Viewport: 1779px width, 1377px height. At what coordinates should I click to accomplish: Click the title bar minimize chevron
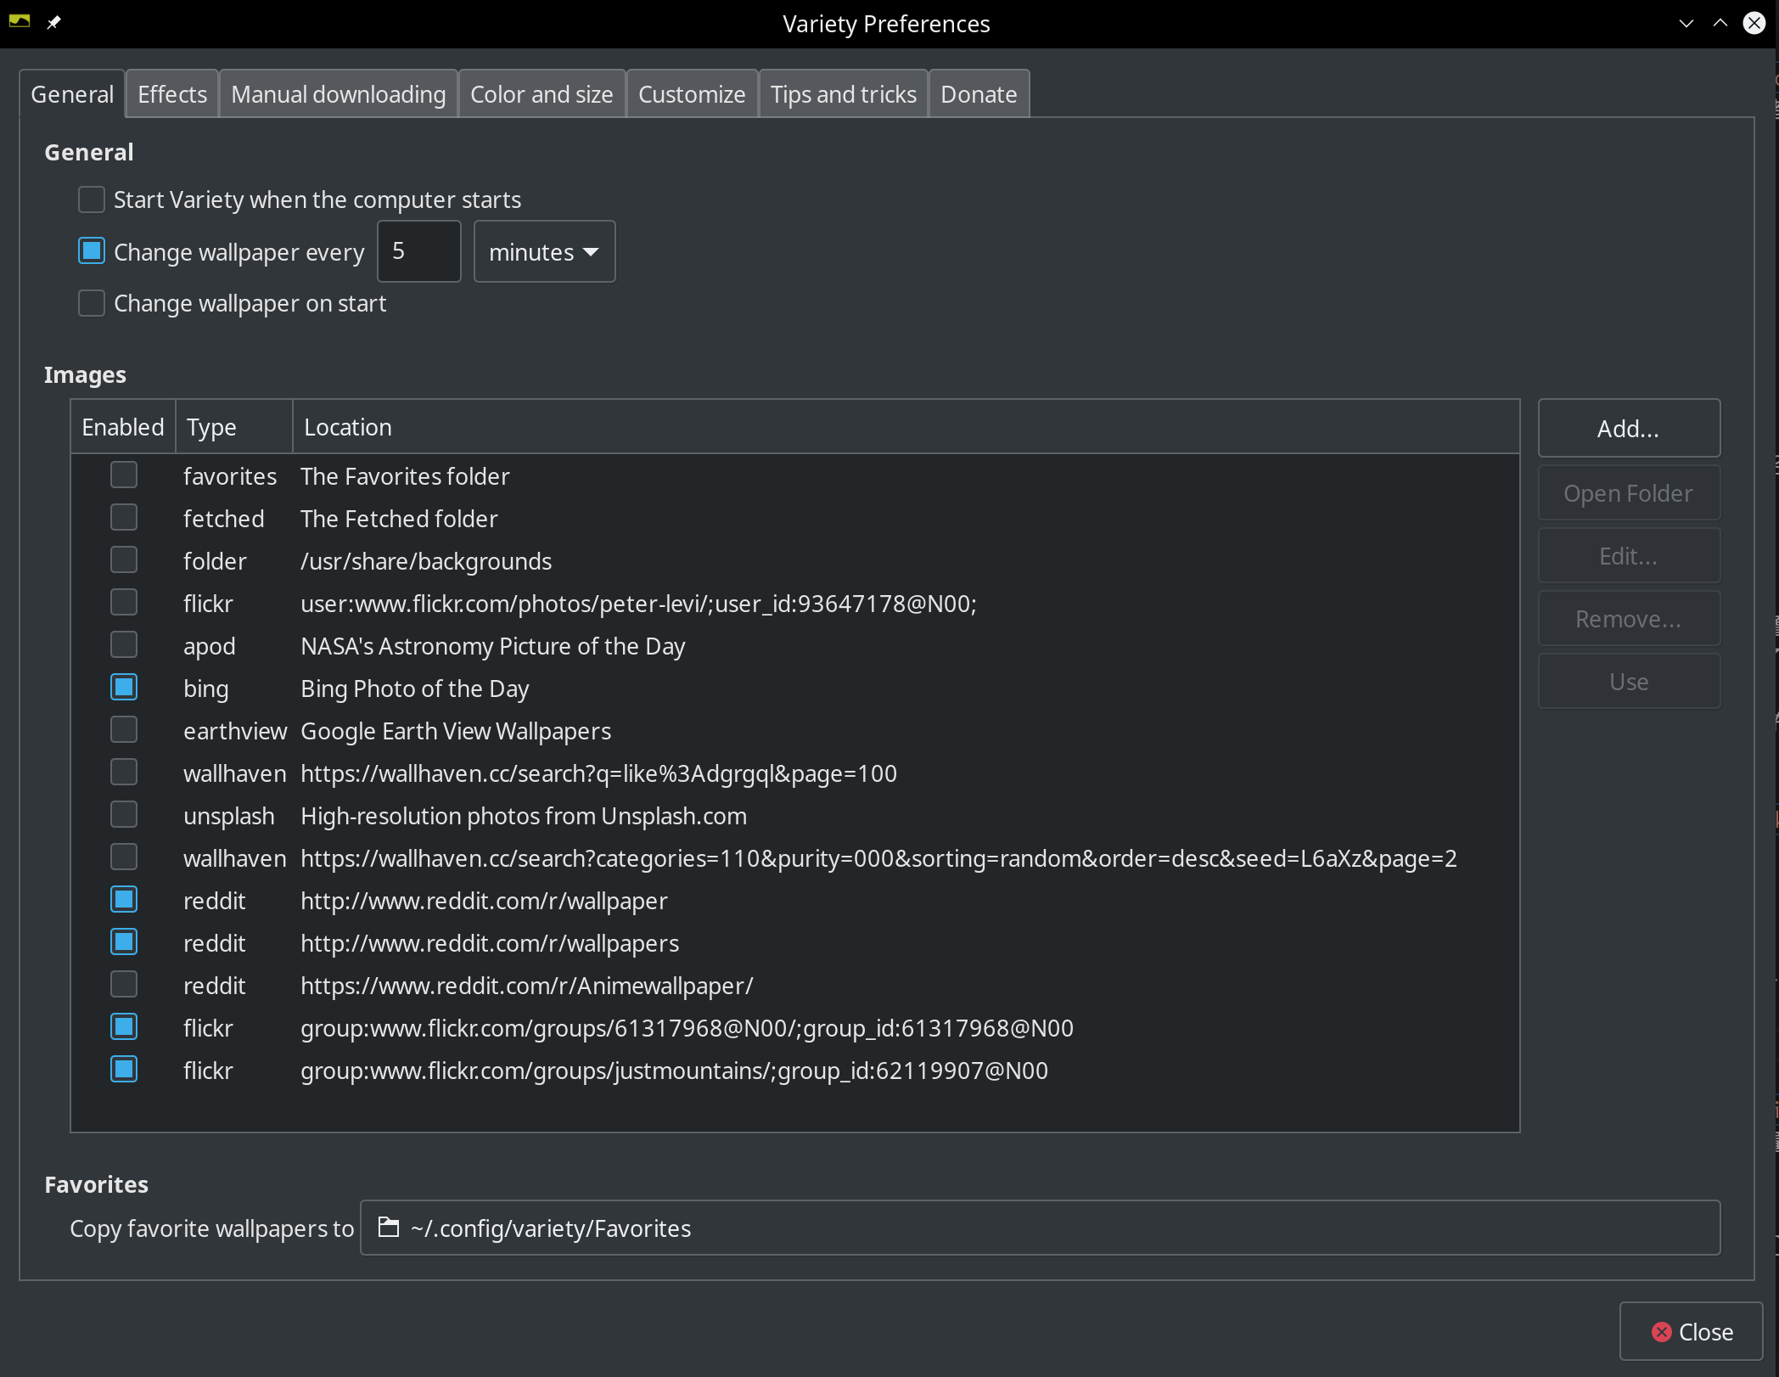(x=1686, y=23)
